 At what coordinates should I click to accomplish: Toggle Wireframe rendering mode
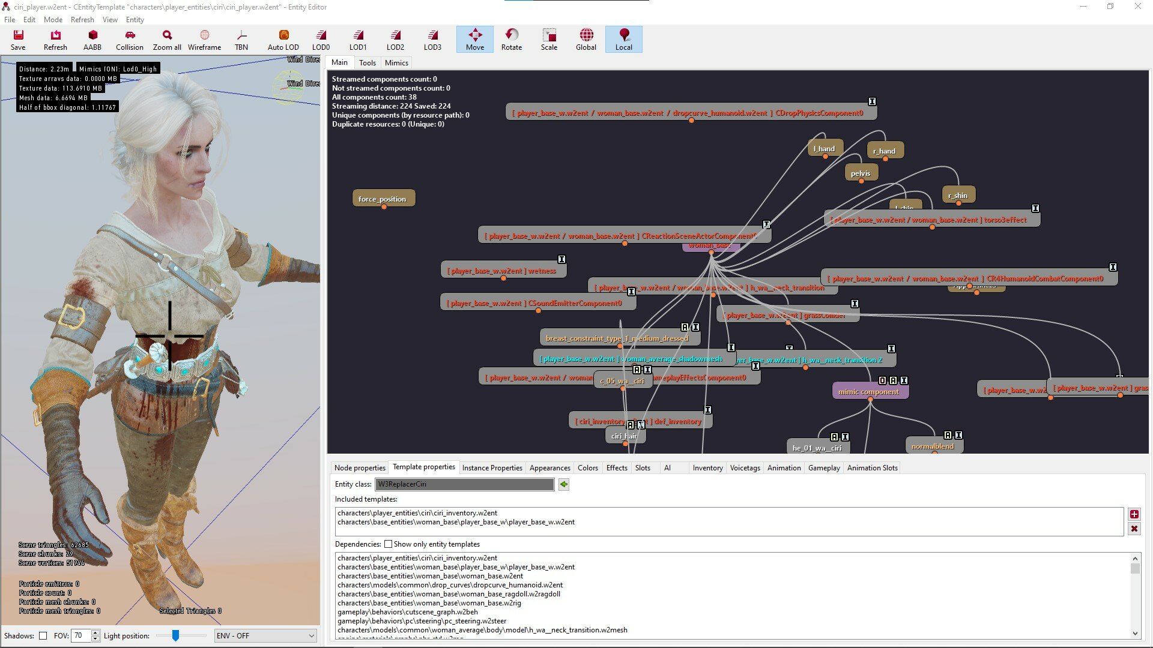pyautogui.click(x=204, y=40)
